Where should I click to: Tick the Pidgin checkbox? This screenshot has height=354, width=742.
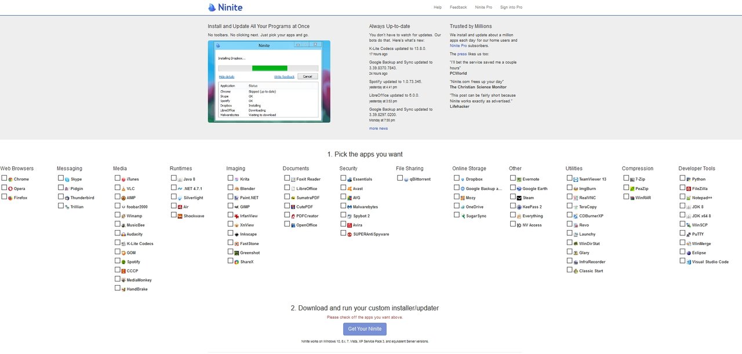[61, 188]
